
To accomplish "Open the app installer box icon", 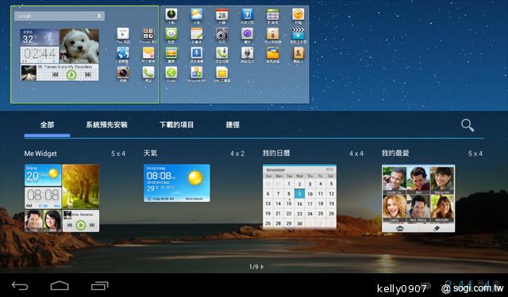I will (273, 33).
